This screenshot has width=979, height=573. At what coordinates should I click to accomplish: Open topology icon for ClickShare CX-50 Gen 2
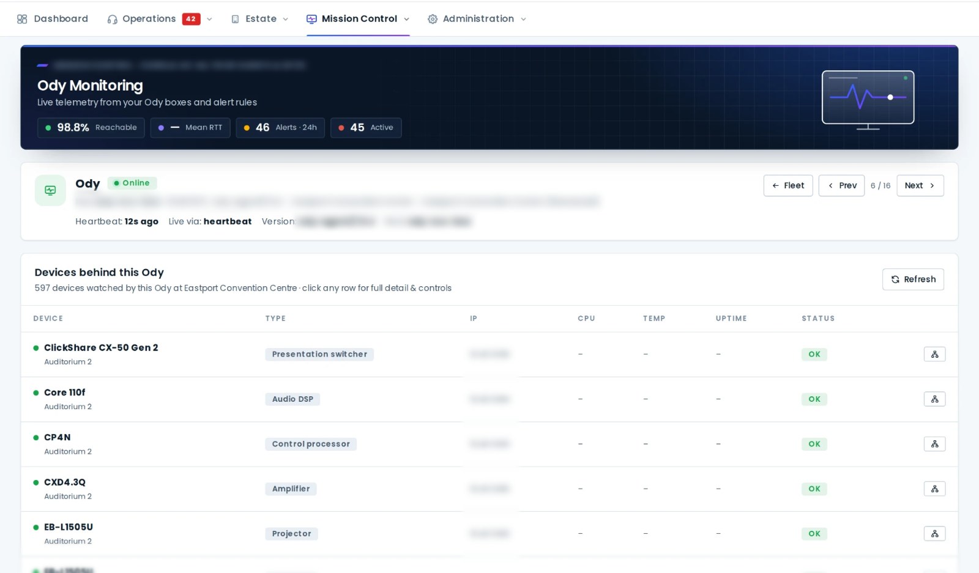934,354
